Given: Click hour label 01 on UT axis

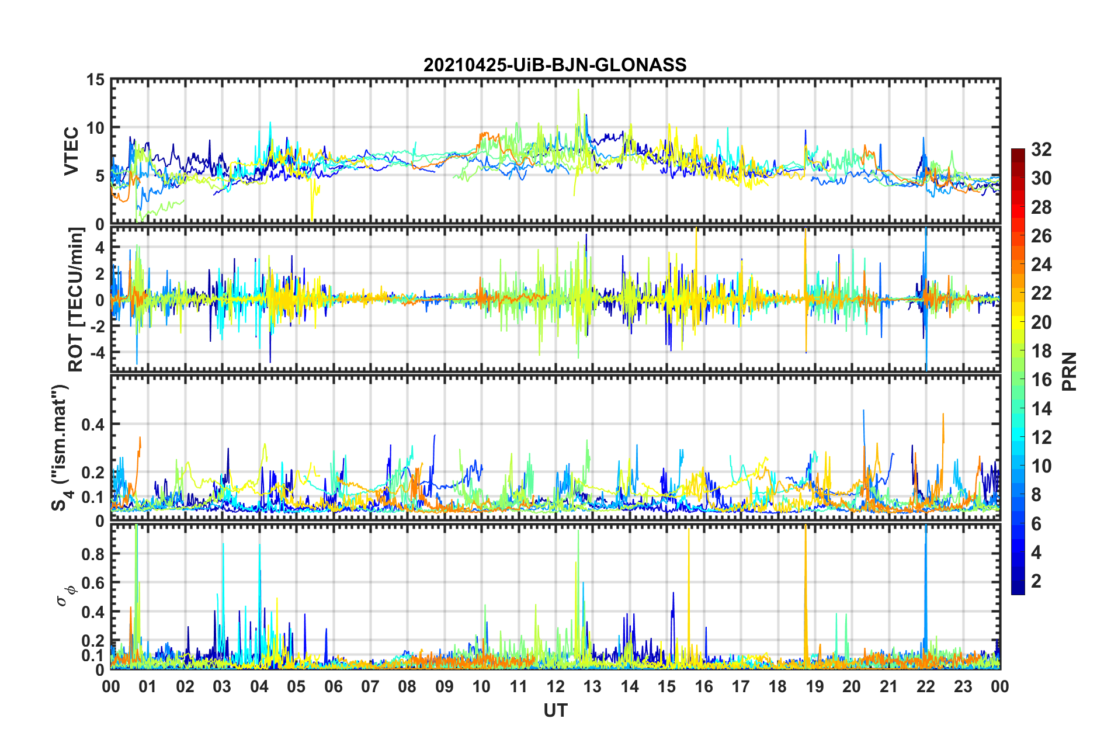Looking at the screenshot, I should click(x=148, y=686).
